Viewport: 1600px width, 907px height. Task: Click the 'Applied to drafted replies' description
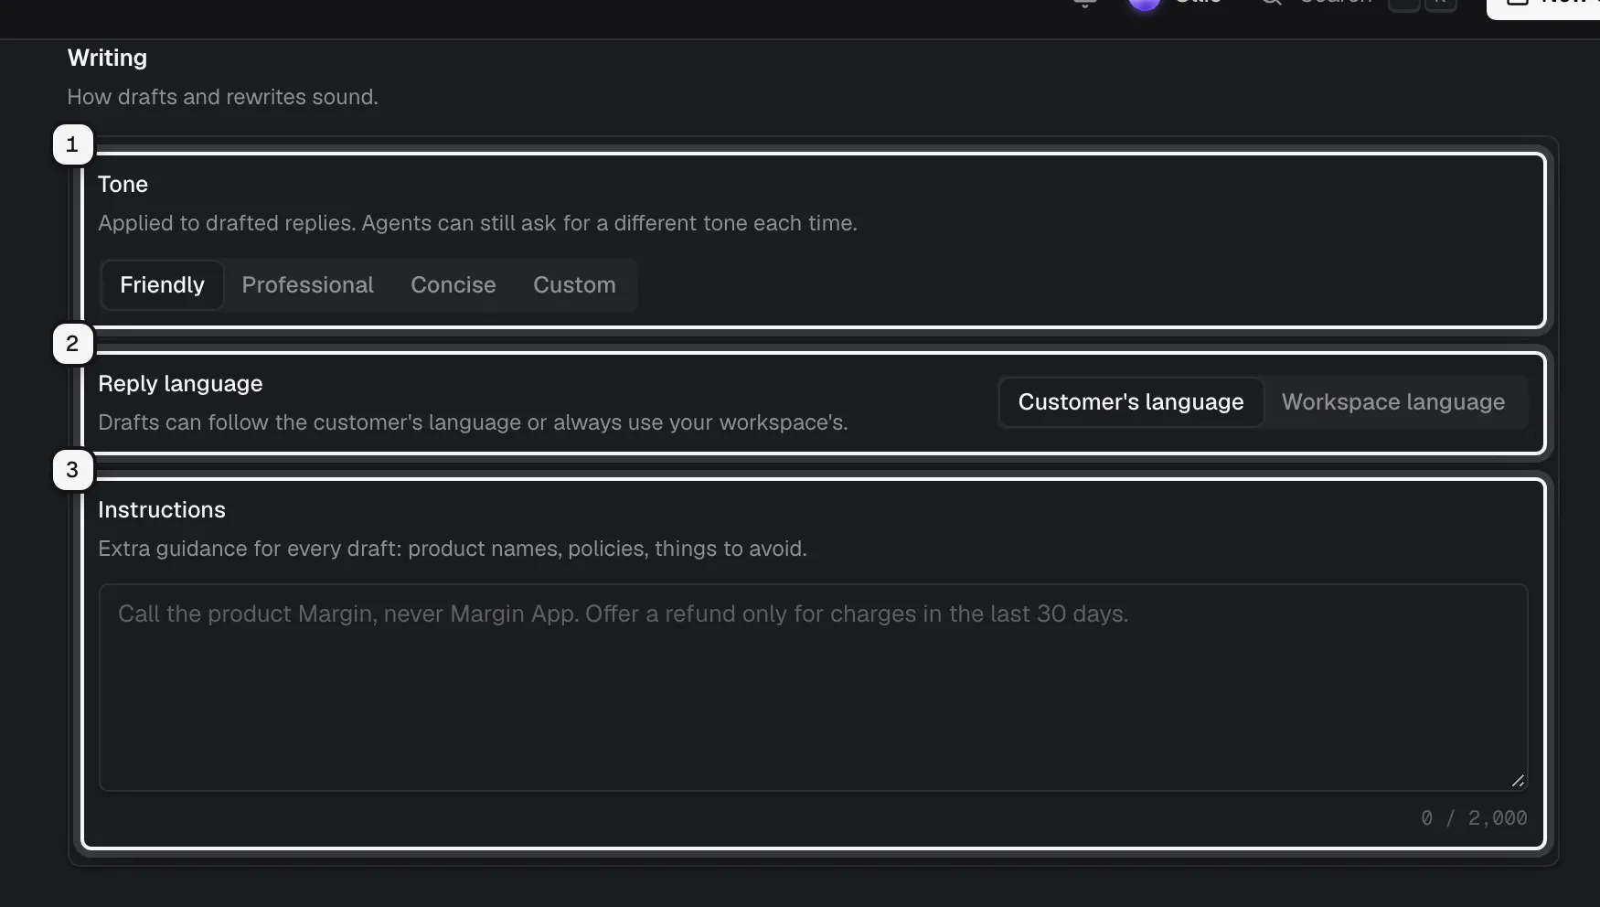477,223
